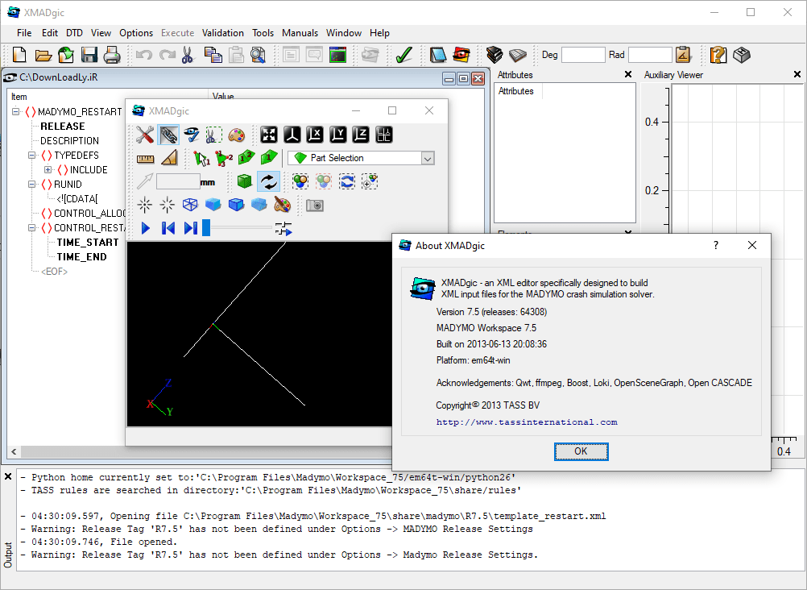This screenshot has width=807, height=590.
Task: Click the fit-to-view expand arrows icon
Action: point(268,135)
